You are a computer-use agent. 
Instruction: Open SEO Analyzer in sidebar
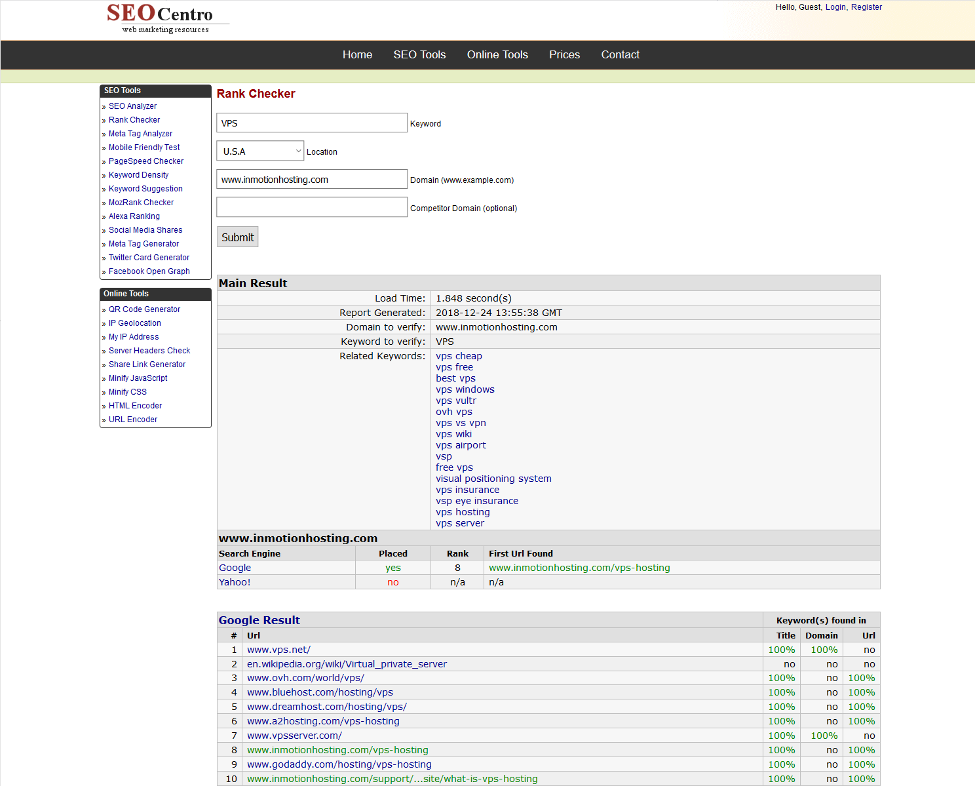click(x=132, y=106)
